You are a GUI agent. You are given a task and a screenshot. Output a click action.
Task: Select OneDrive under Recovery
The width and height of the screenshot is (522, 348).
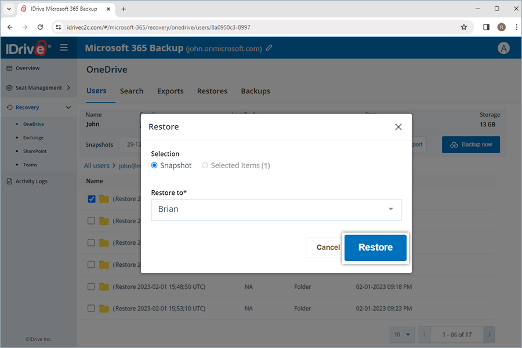(33, 124)
